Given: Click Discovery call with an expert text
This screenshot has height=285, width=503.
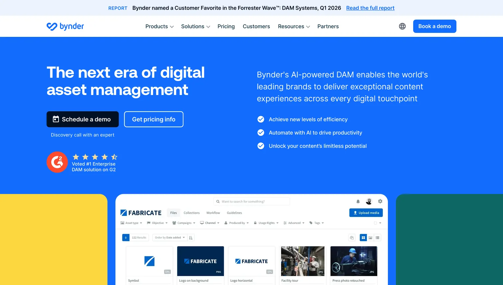Looking at the screenshot, I should (83, 135).
